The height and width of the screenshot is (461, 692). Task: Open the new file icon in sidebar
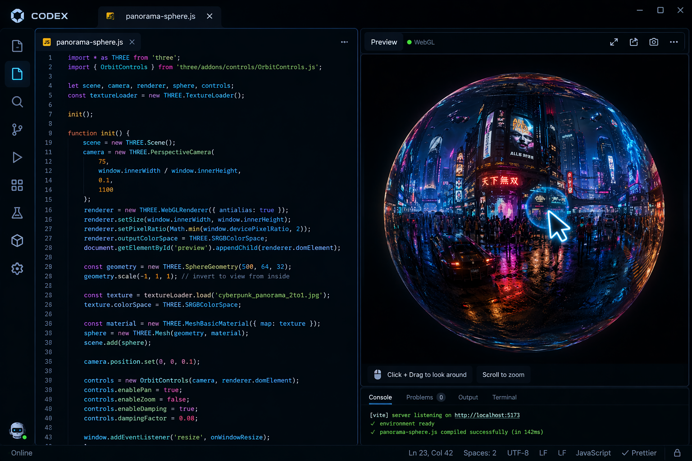click(x=17, y=46)
